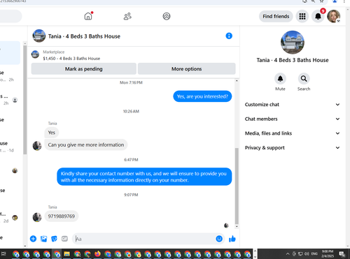Expand Media, files and links section
350x259 pixels.
[x=293, y=133]
